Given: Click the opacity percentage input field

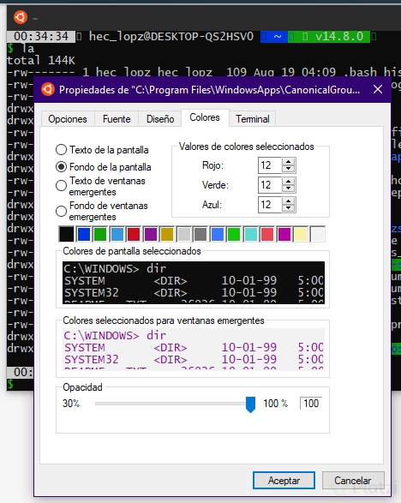Looking at the screenshot, I should [x=311, y=404].
